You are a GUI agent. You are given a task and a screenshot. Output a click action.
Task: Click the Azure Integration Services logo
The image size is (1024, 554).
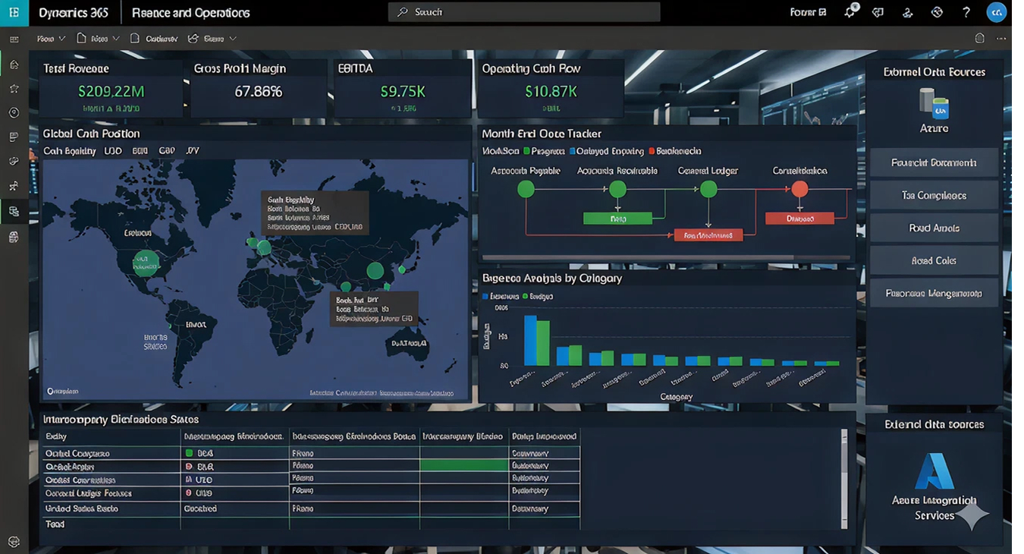934,471
